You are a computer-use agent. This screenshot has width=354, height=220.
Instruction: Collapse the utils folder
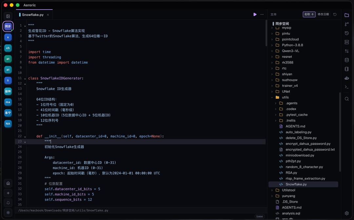(272, 97)
